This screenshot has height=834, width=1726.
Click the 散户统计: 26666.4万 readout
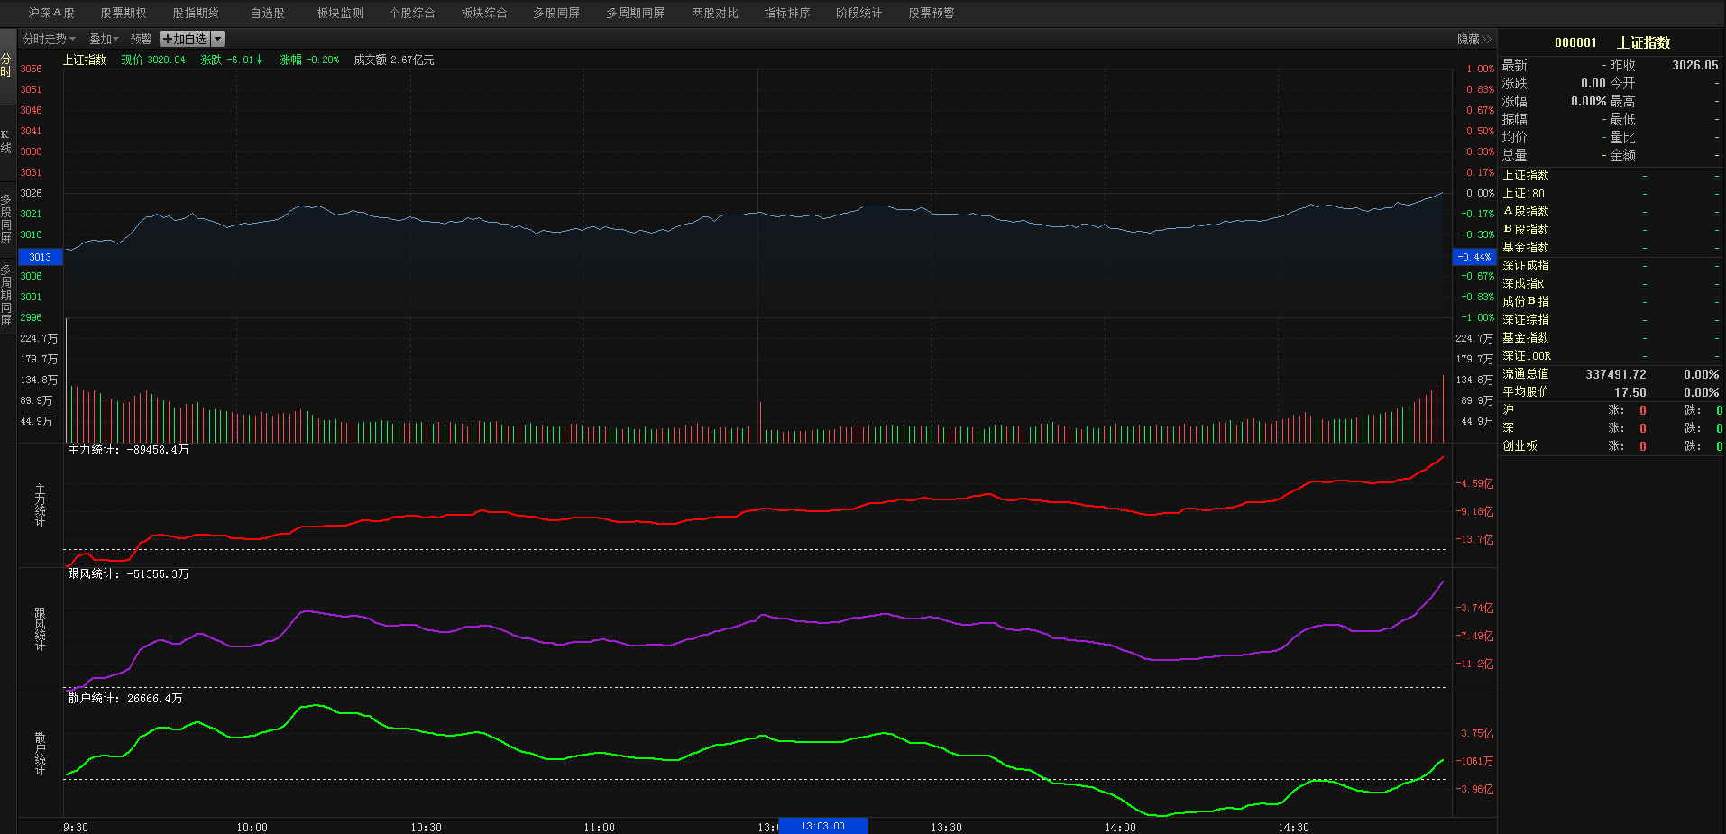tap(125, 698)
